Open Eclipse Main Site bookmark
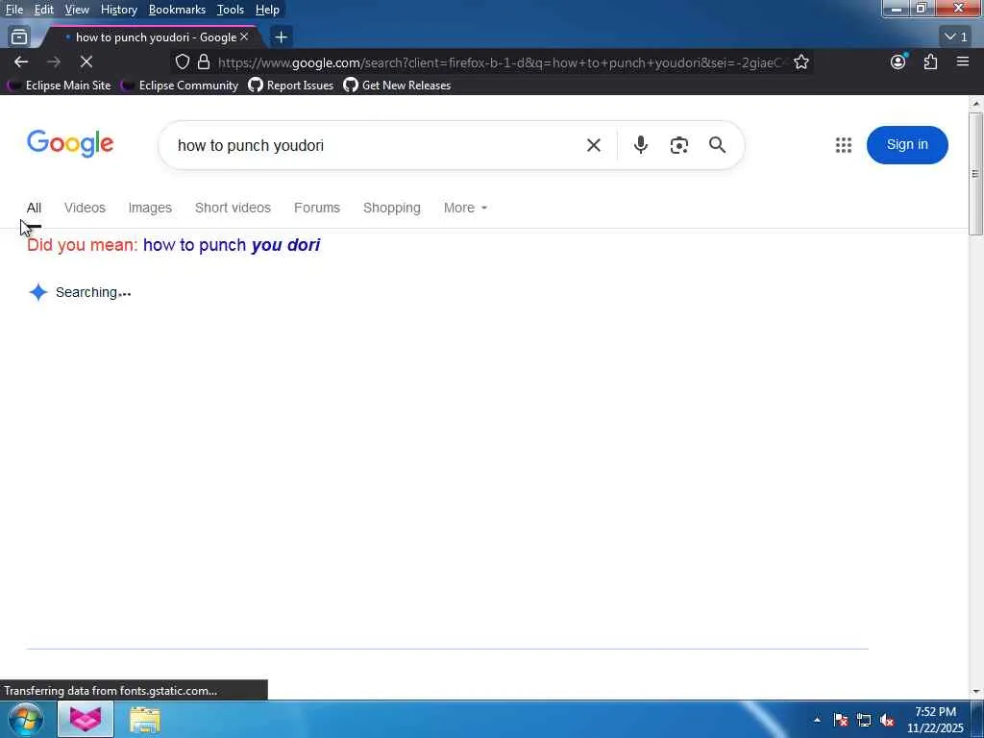This screenshot has height=738, width=984. 60,86
